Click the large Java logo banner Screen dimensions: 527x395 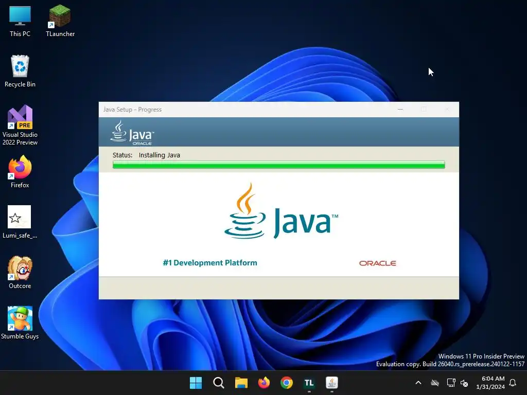point(282,211)
